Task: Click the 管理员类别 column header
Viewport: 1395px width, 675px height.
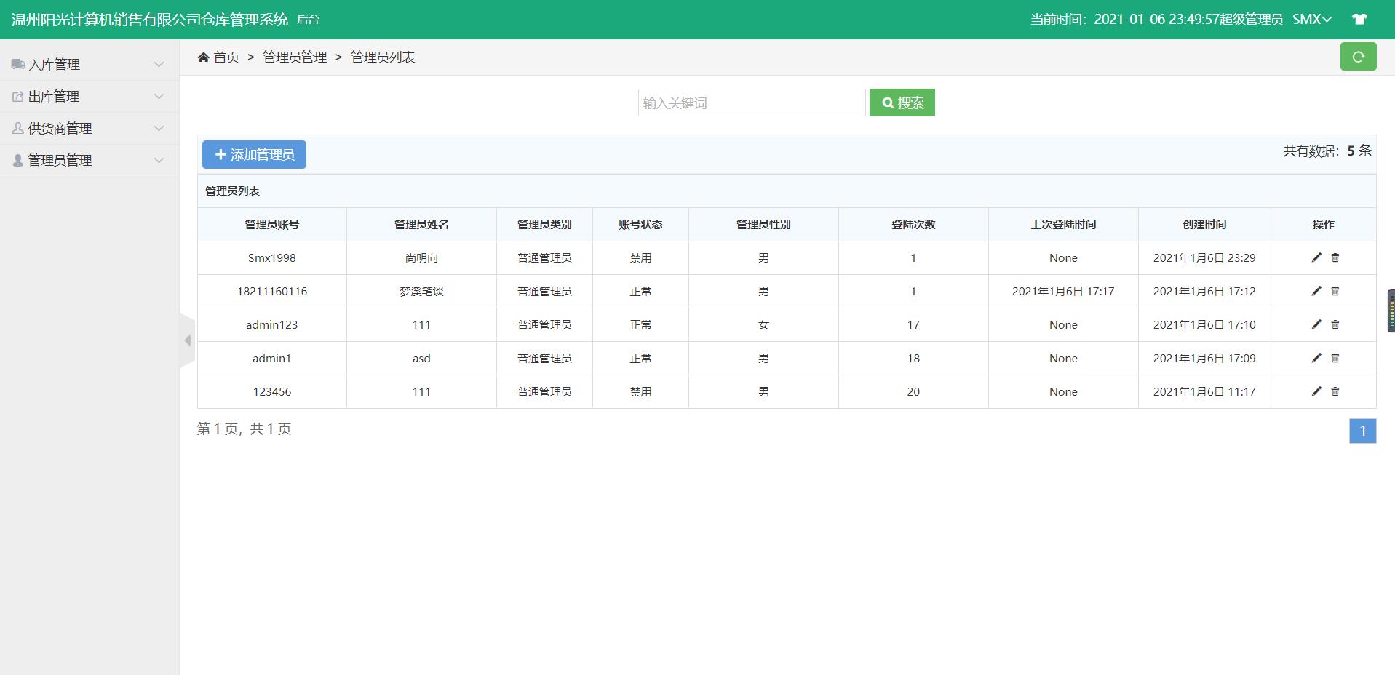Action: (544, 224)
